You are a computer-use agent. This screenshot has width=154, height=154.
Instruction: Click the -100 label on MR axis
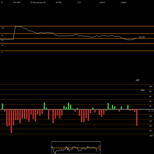[151, 136]
